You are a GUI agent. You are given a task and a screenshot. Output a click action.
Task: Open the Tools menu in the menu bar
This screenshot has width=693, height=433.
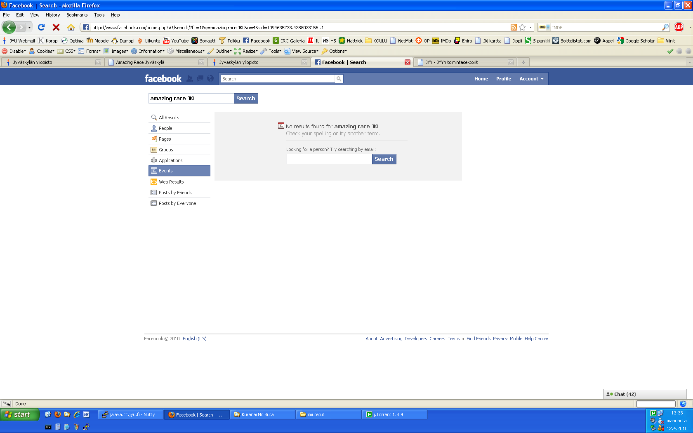99,15
